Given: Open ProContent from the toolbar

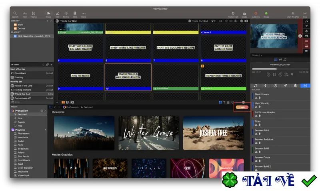Looking at the screenshot, I should coord(233,14).
